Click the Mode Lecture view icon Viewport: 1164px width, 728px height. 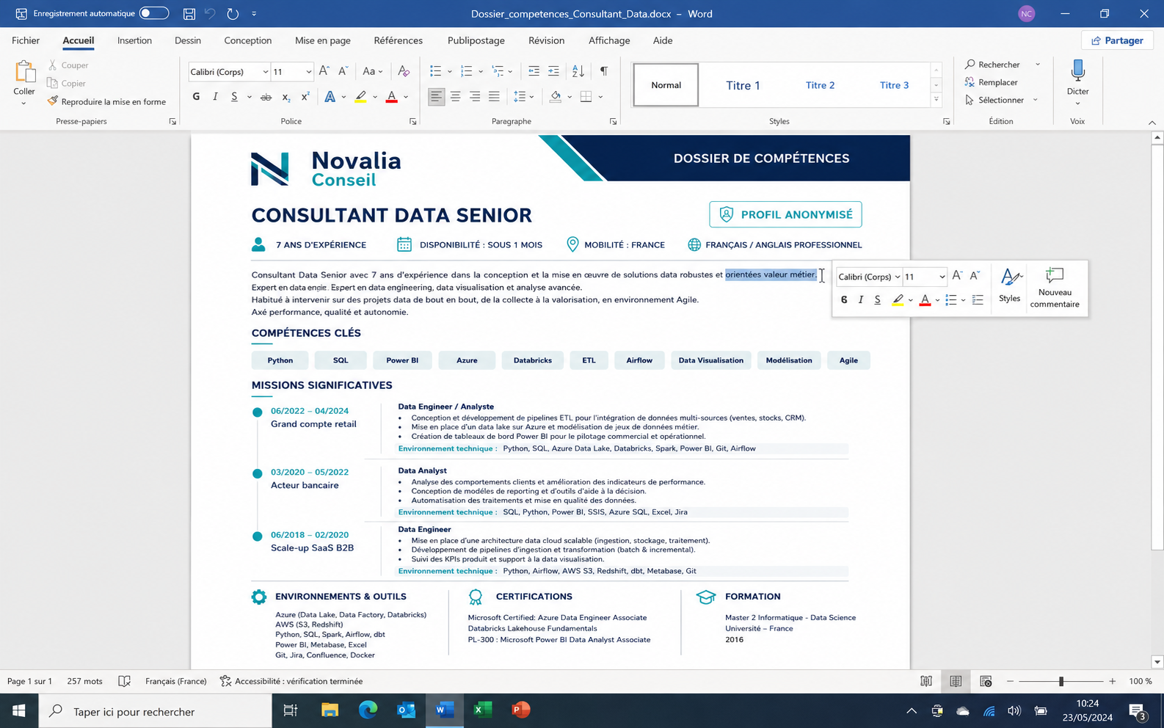click(926, 681)
